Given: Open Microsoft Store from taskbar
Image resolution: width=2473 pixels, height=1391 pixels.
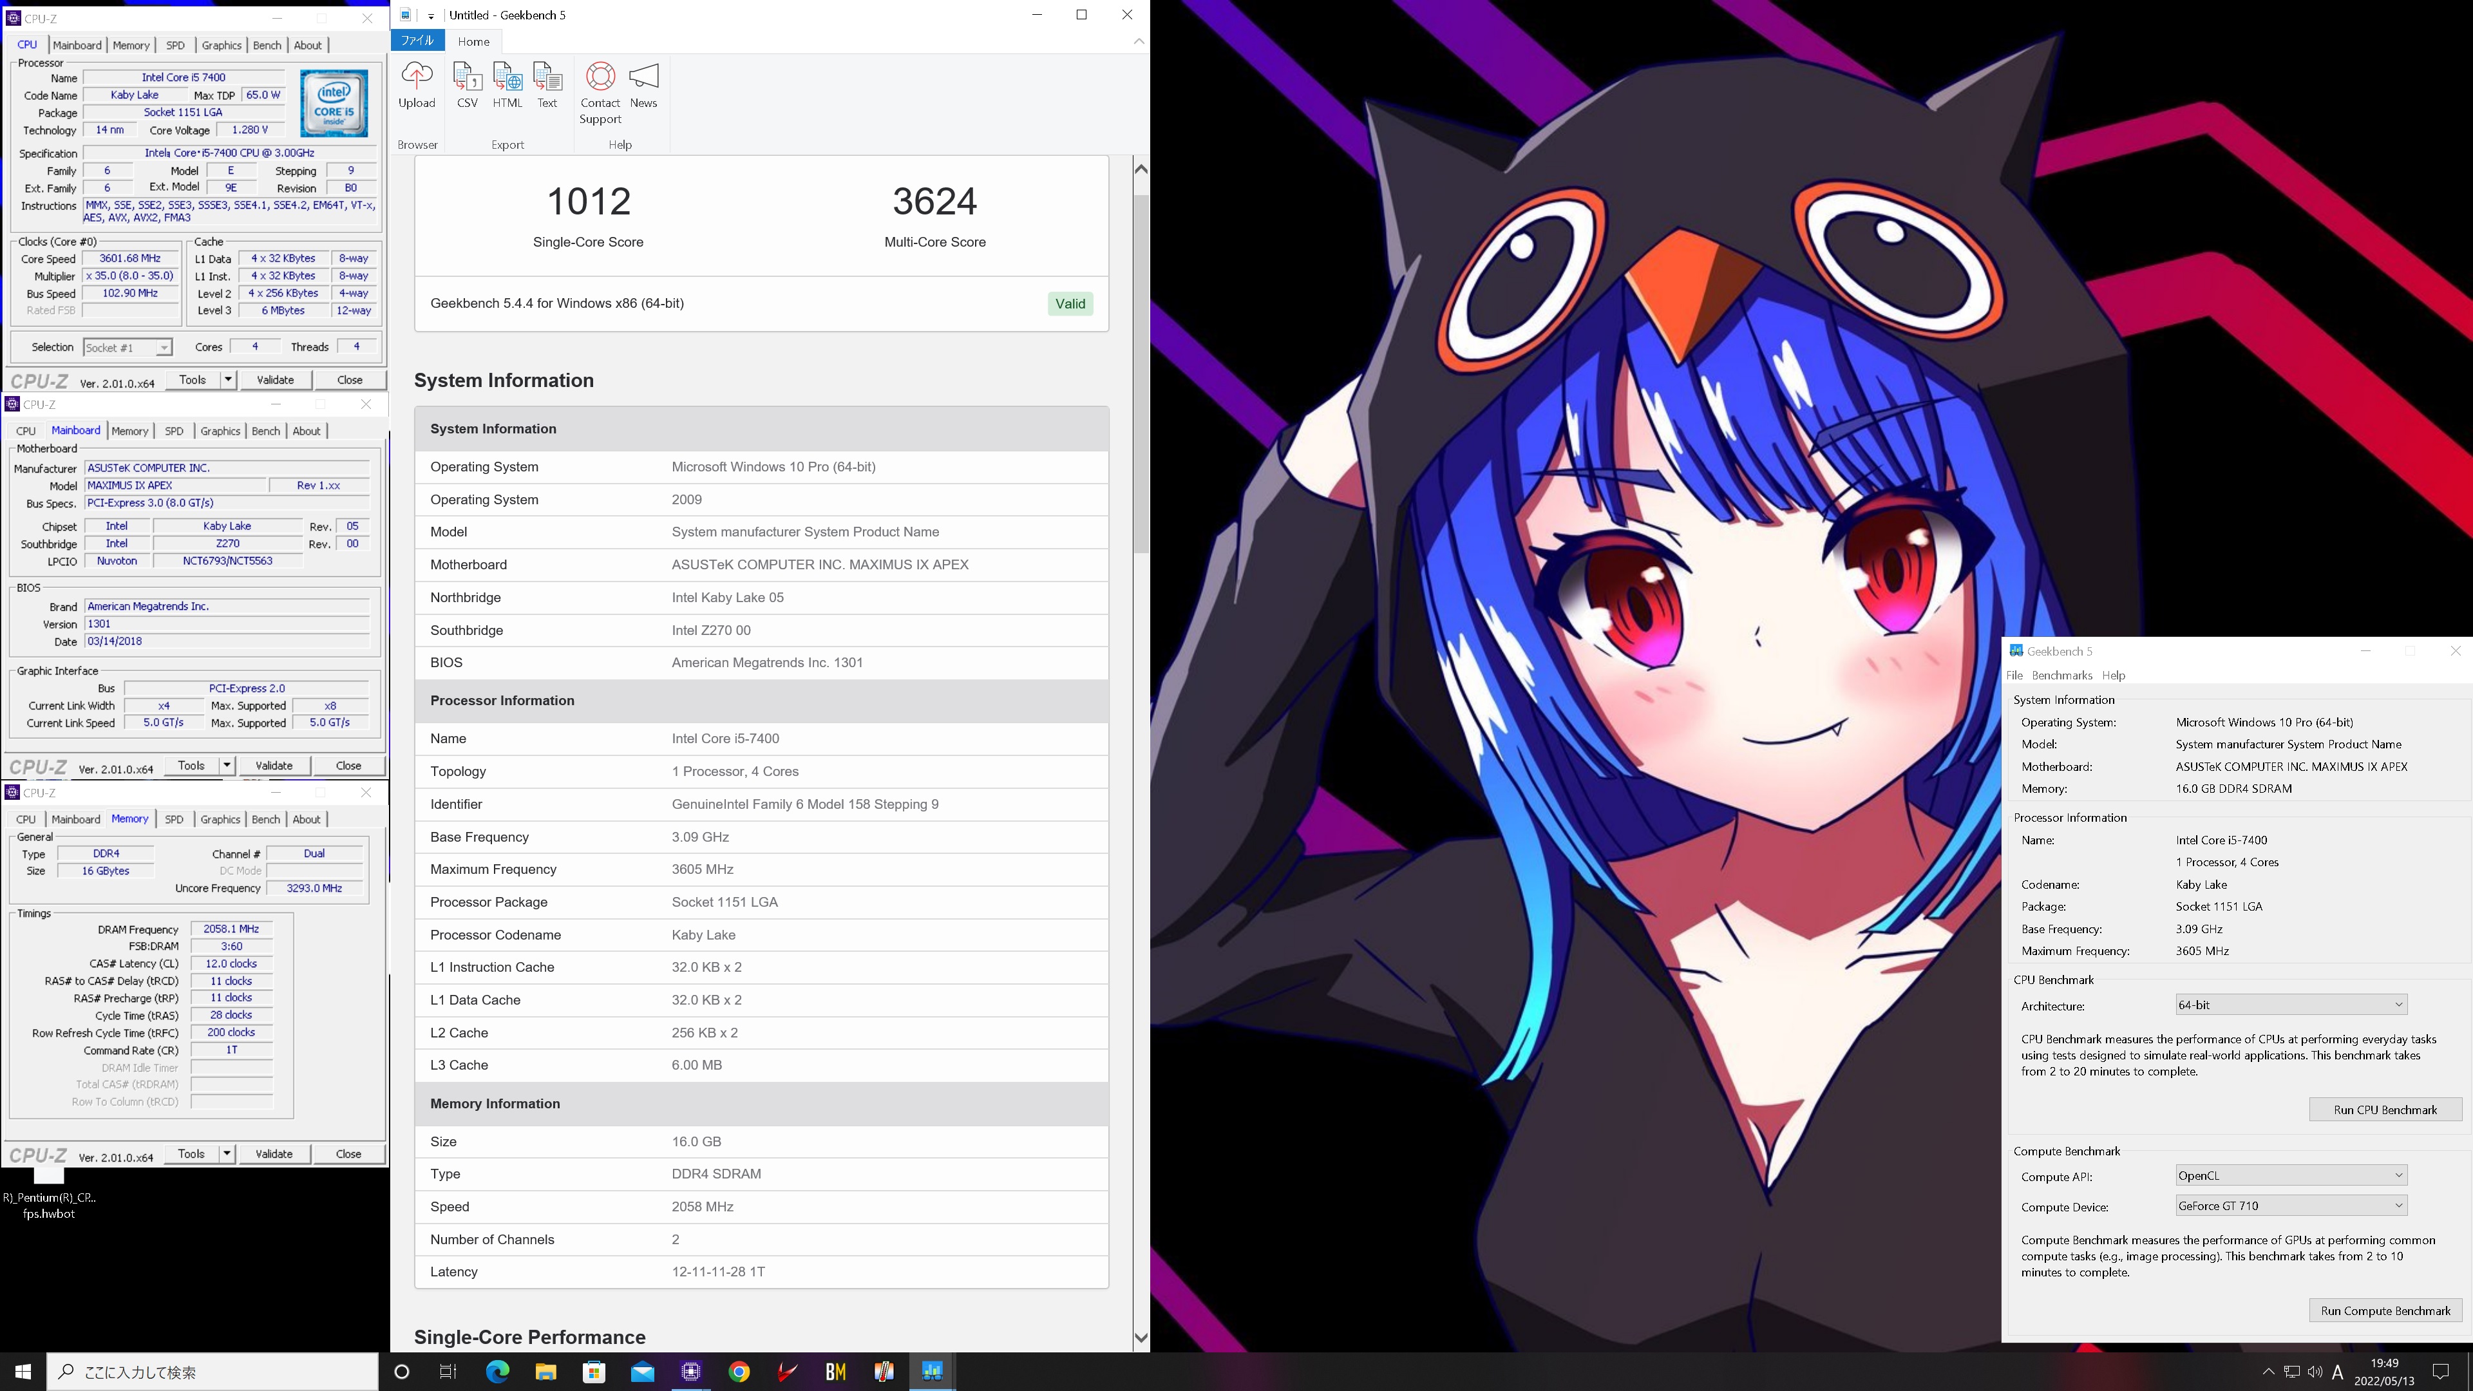Looking at the screenshot, I should pyautogui.click(x=594, y=1372).
